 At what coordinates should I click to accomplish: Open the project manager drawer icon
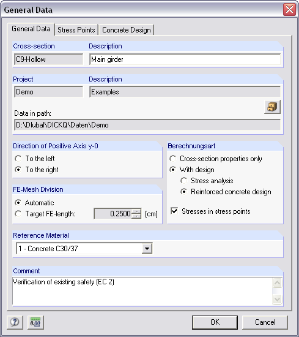[x=272, y=107]
